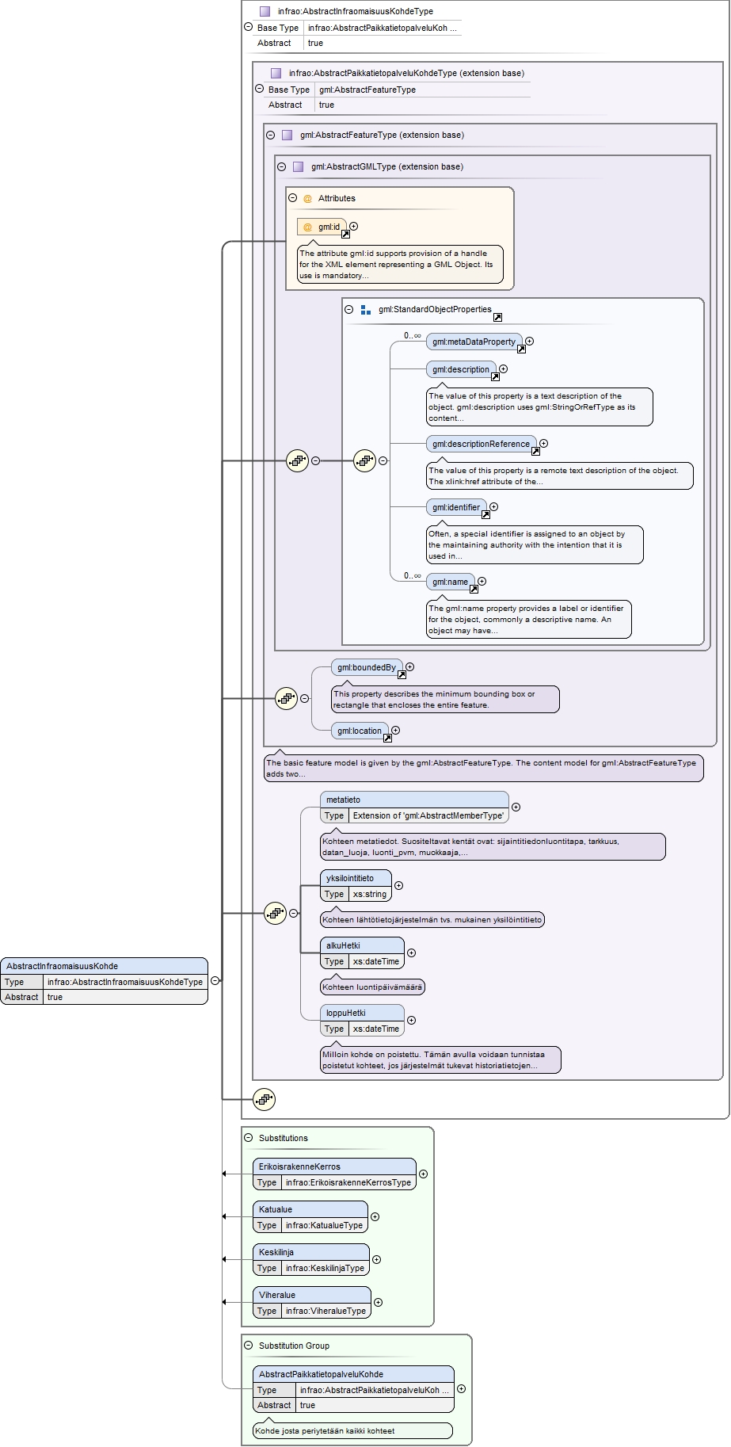Expand the AbstractPaikkatietopalveluKohde element
Viewport: 731px width, 1447px height.
coord(461,1388)
